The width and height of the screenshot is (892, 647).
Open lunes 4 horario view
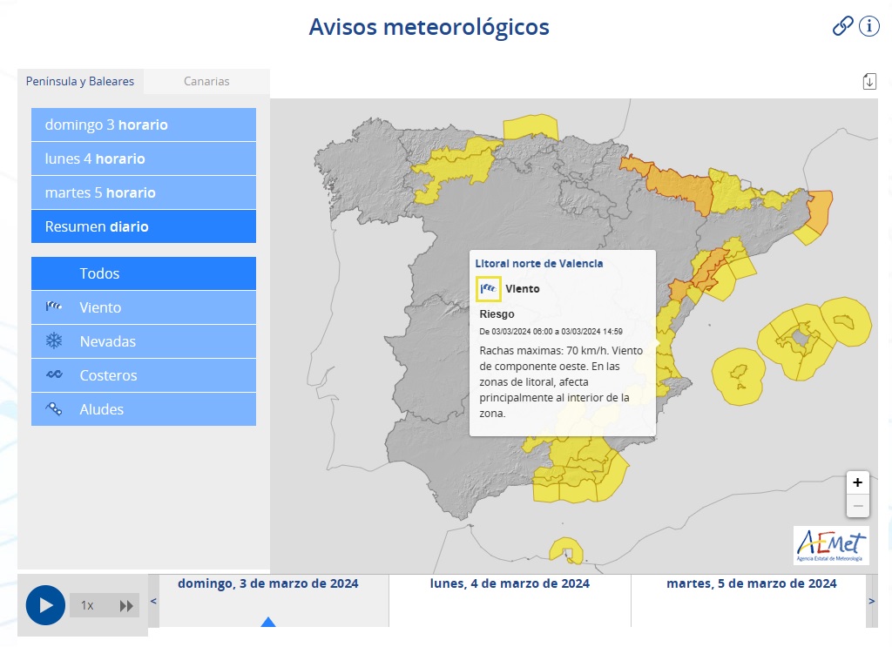pos(144,158)
